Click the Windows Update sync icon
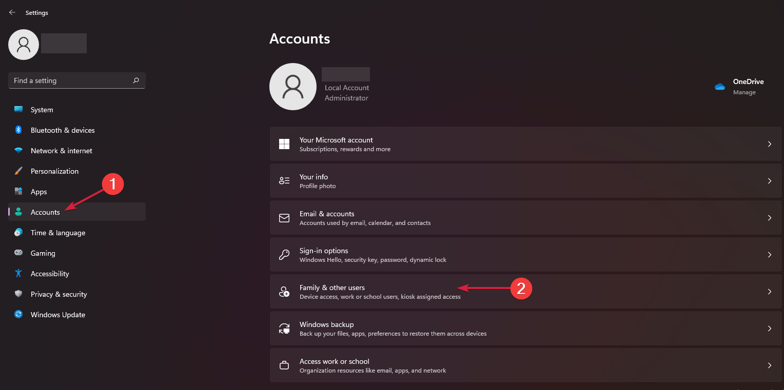Image resolution: width=784 pixels, height=390 pixels. [18, 315]
